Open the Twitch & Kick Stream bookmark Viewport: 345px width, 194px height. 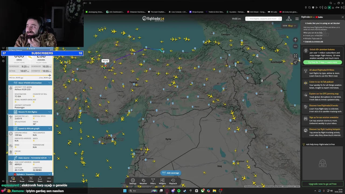[x=215, y=12]
